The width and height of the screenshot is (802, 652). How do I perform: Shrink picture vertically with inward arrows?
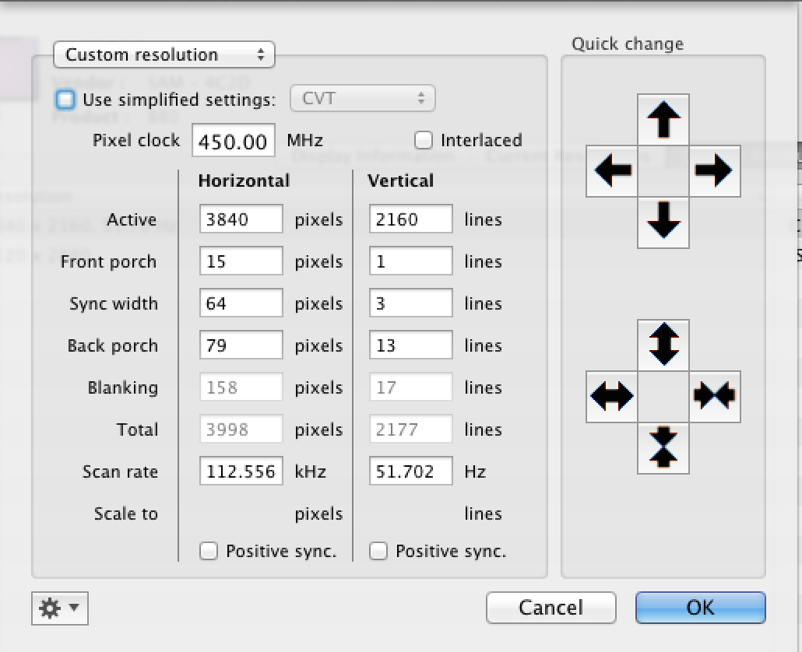pos(663,448)
